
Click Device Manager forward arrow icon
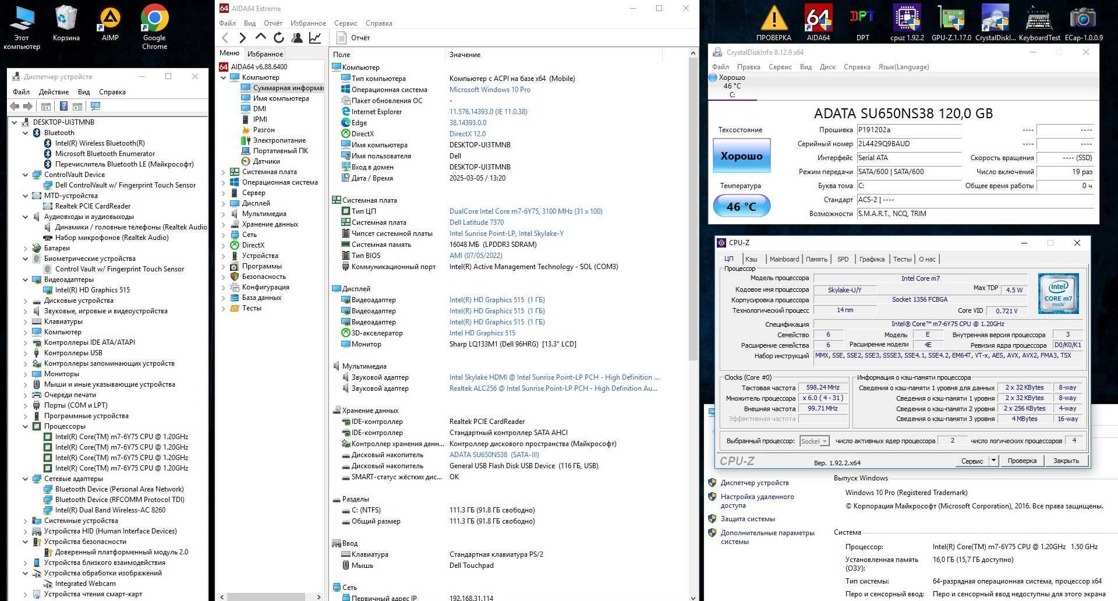27,107
